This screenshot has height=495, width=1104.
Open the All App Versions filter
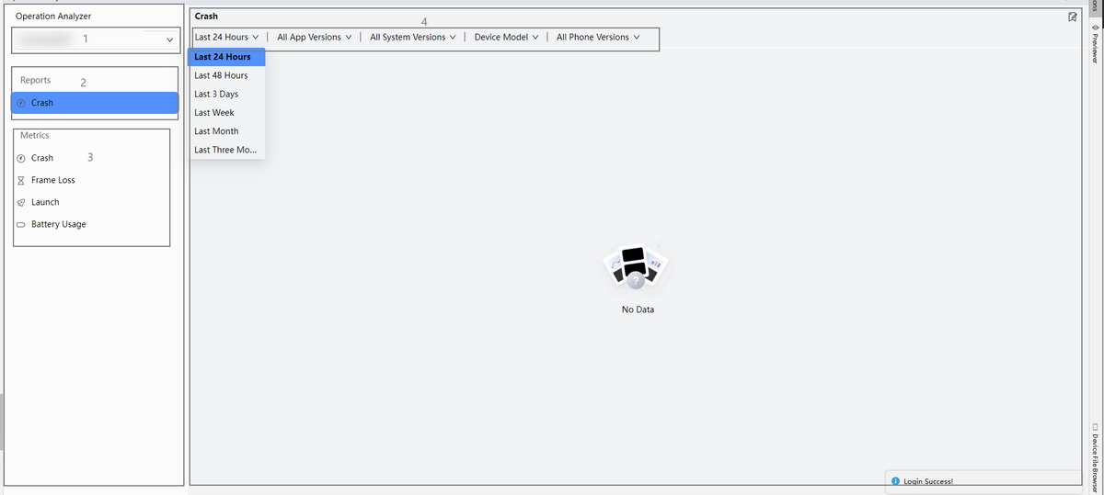(x=313, y=38)
